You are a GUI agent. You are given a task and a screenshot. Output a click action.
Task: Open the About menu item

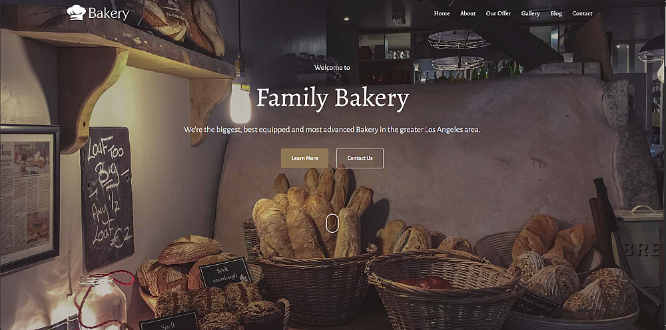click(x=468, y=13)
